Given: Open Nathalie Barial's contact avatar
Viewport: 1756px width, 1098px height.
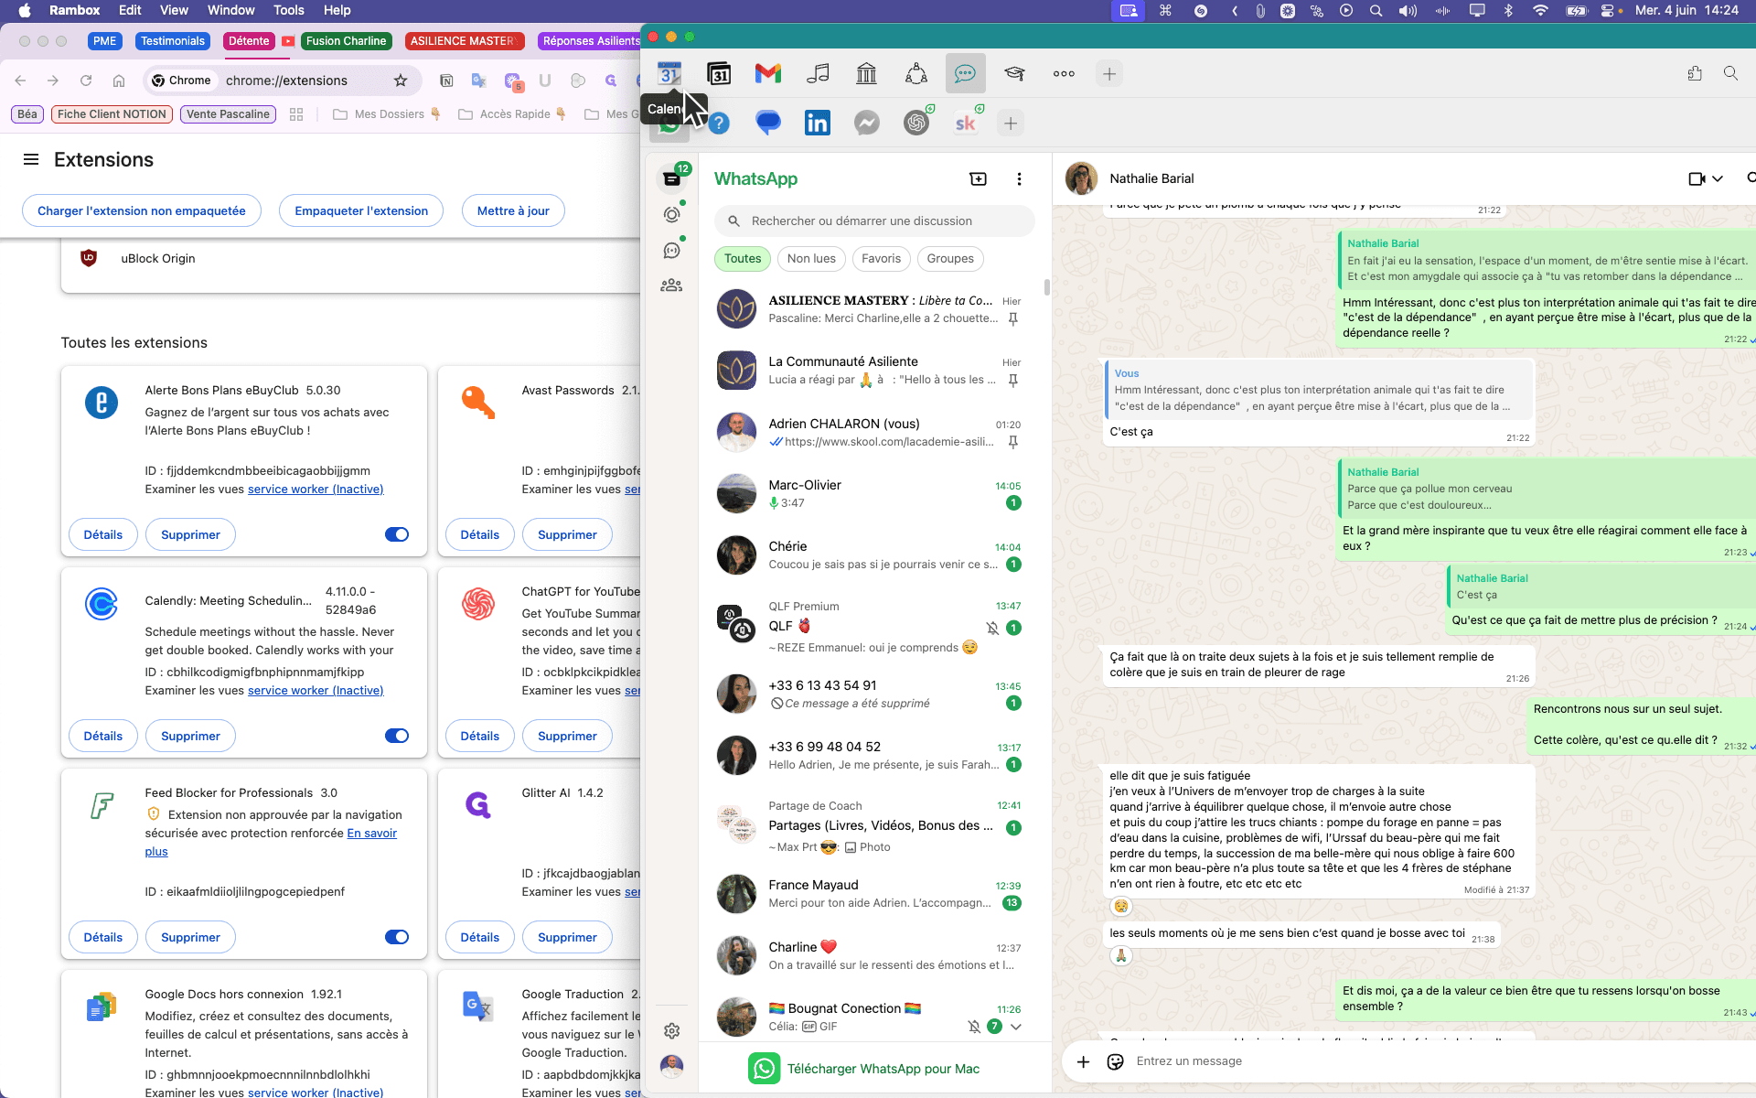Looking at the screenshot, I should [1081, 178].
